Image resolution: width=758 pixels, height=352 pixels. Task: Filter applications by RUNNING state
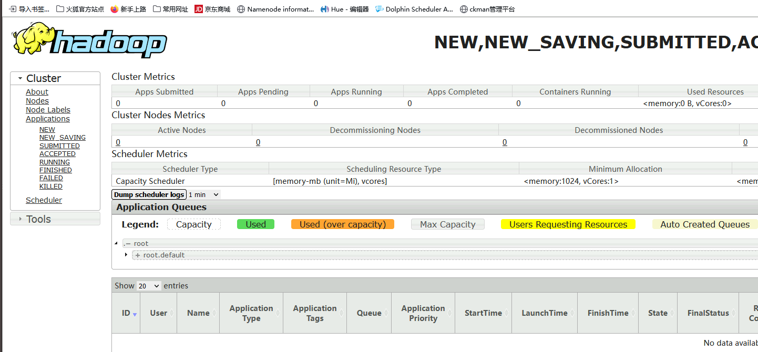pos(55,162)
